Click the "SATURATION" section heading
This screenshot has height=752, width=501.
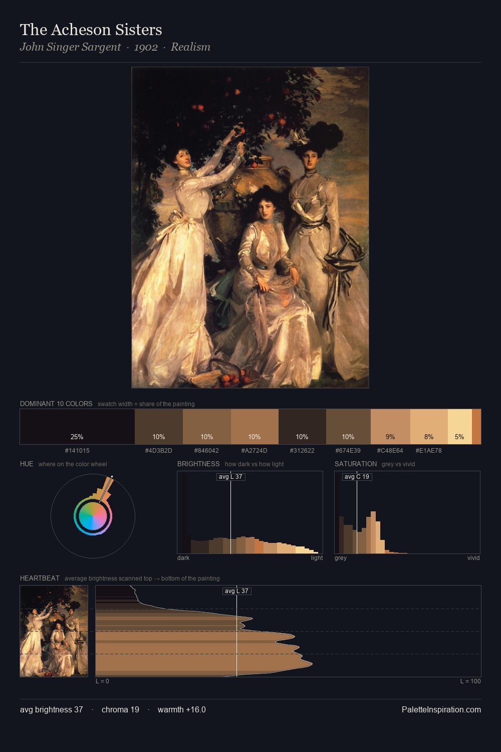(356, 464)
